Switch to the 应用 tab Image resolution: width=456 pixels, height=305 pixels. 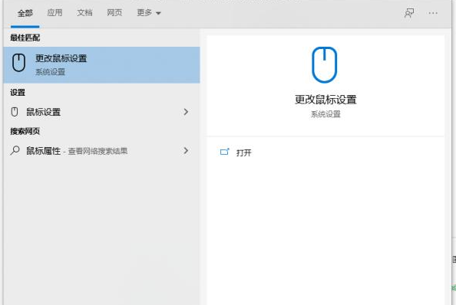tap(55, 13)
